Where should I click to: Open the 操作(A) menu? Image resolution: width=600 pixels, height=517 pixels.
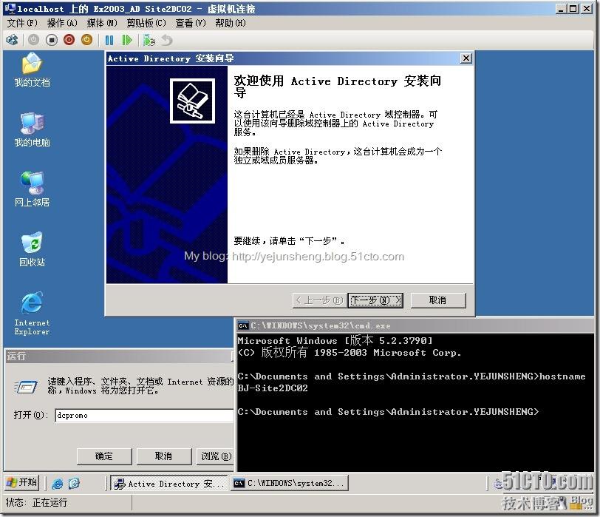pos(62,23)
